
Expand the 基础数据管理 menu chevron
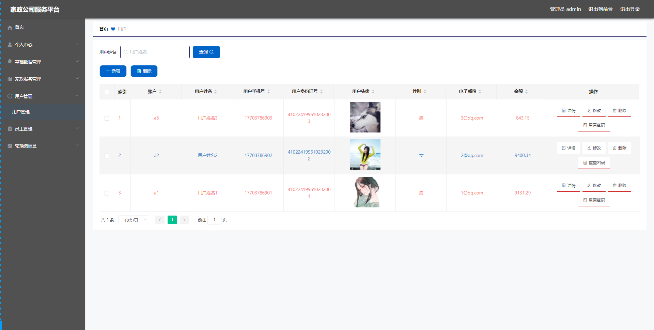pyautogui.click(x=77, y=61)
